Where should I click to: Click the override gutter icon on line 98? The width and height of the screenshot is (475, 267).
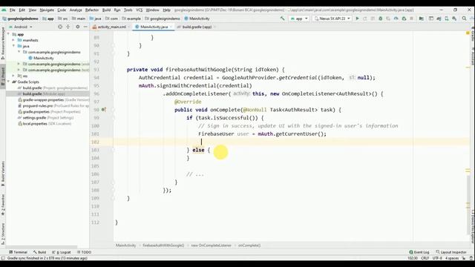pyautogui.click(x=104, y=110)
